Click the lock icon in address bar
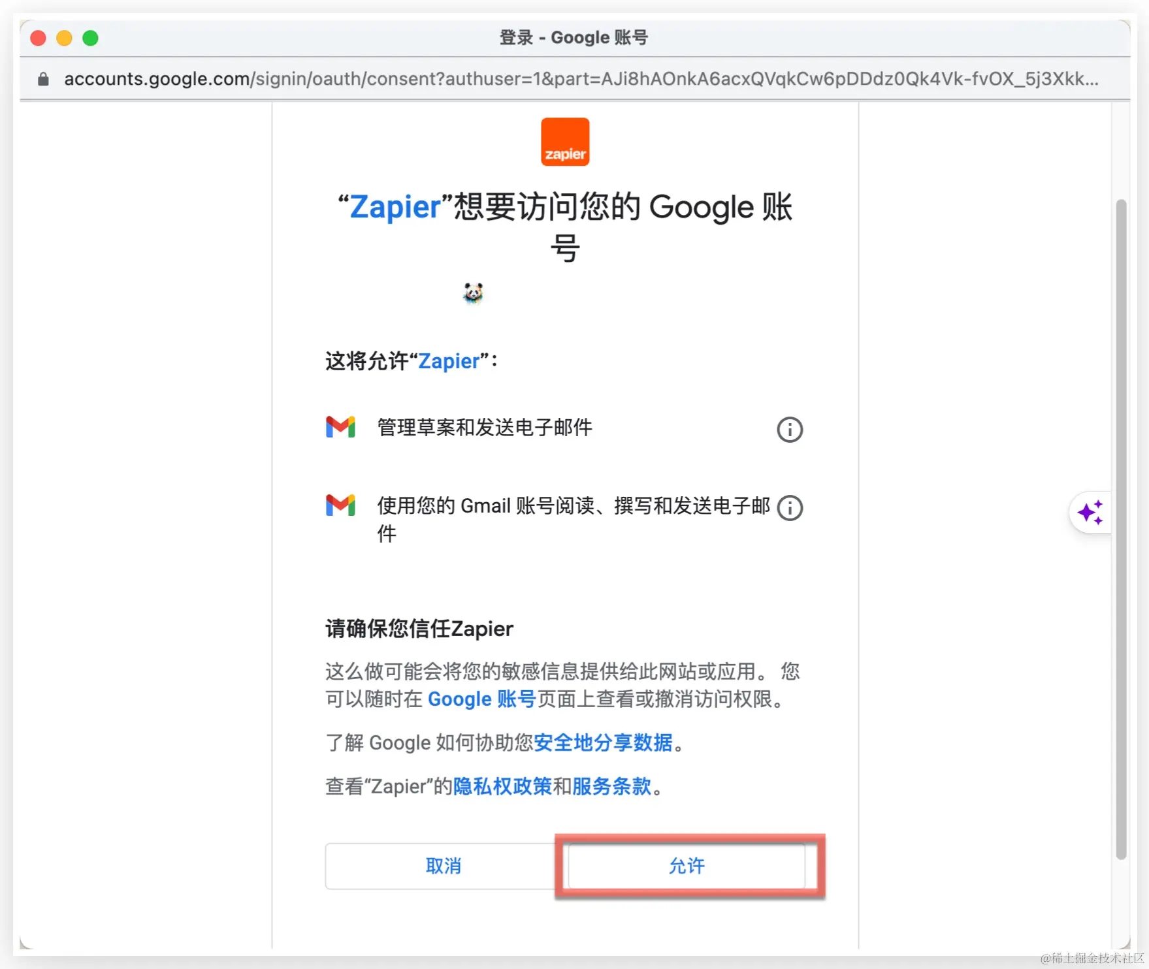This screenshot has height=969, width=1149. pyautogui.click(x=43, y=79)
